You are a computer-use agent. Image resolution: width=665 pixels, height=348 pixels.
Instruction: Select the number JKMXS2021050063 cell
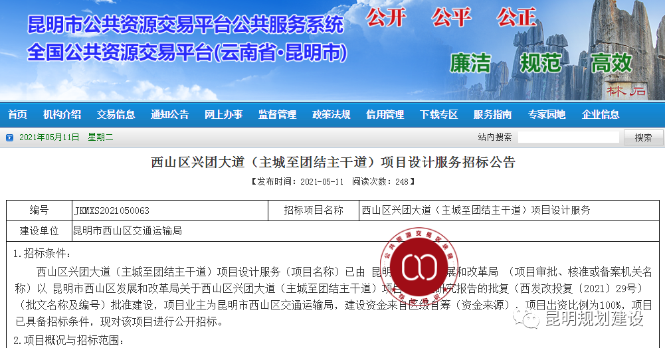170,211
